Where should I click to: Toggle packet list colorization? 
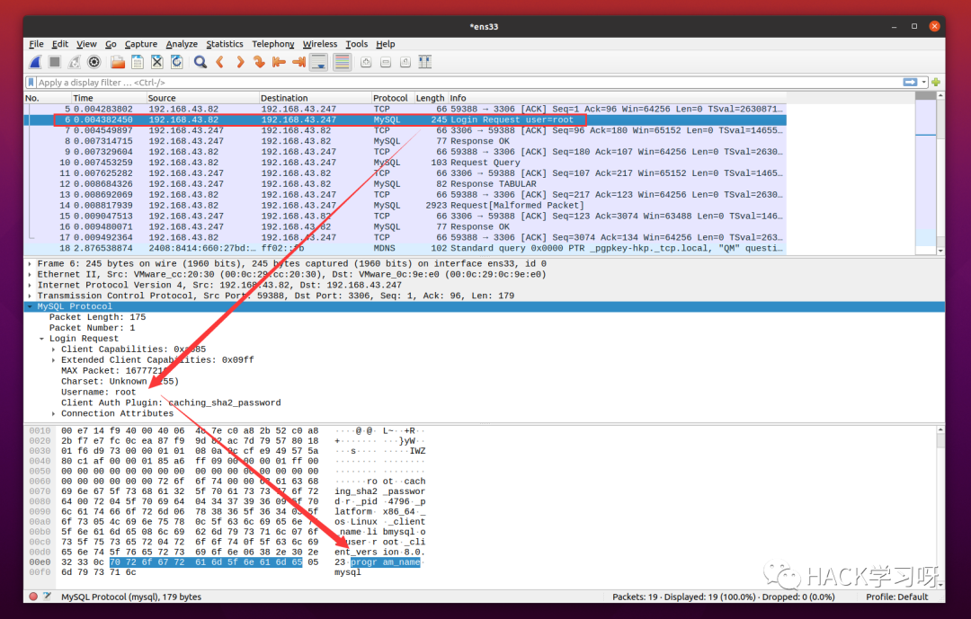coord(342,62)
